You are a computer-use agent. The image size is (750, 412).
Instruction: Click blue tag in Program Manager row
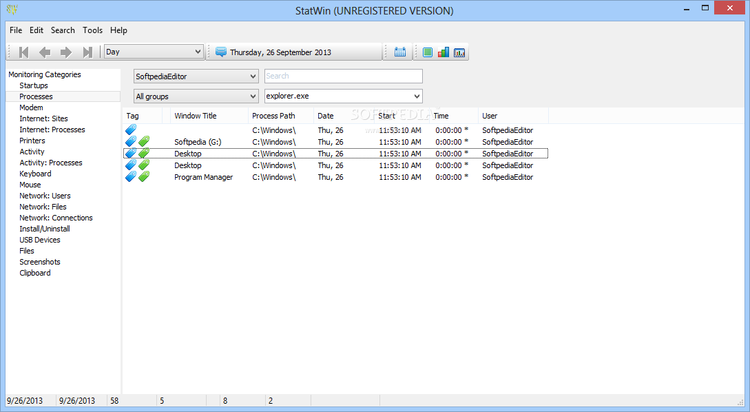pos(131,176)
